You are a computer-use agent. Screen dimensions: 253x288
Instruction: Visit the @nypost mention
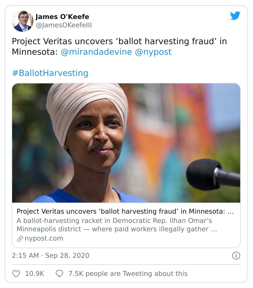[153, 52]
